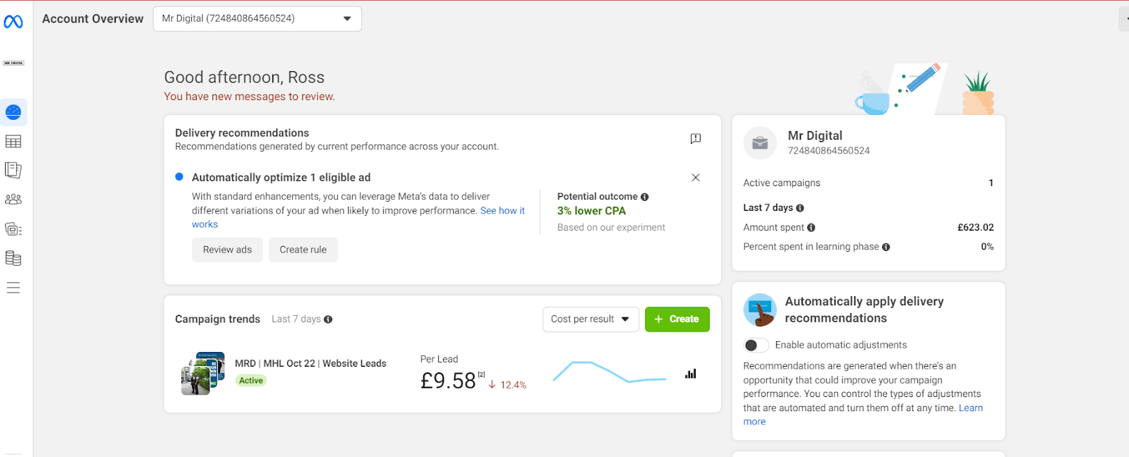Dismiss the optimize eligible ad recommendation
Viewport: 1129px width, 457px height.
point(695,178)
